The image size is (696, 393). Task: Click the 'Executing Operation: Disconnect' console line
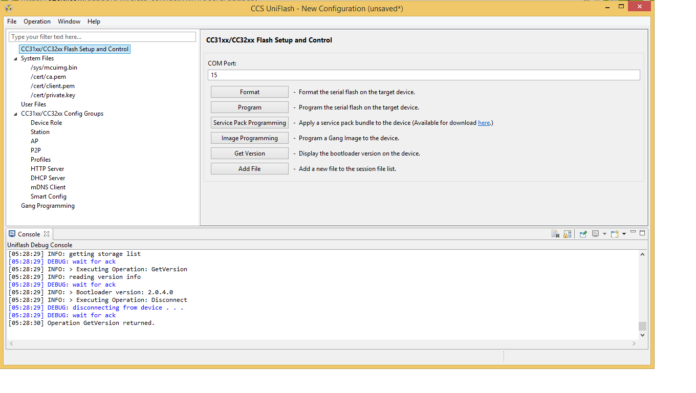98,300
